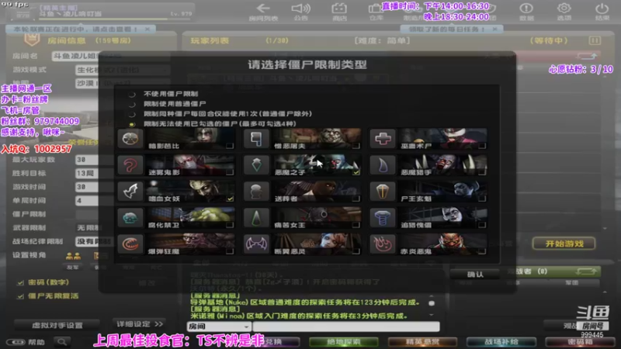Click the 断翼恶灵 bat-wing icon
Image resolution: width=621 pixels, height=349 pixels.
[256, 244]
